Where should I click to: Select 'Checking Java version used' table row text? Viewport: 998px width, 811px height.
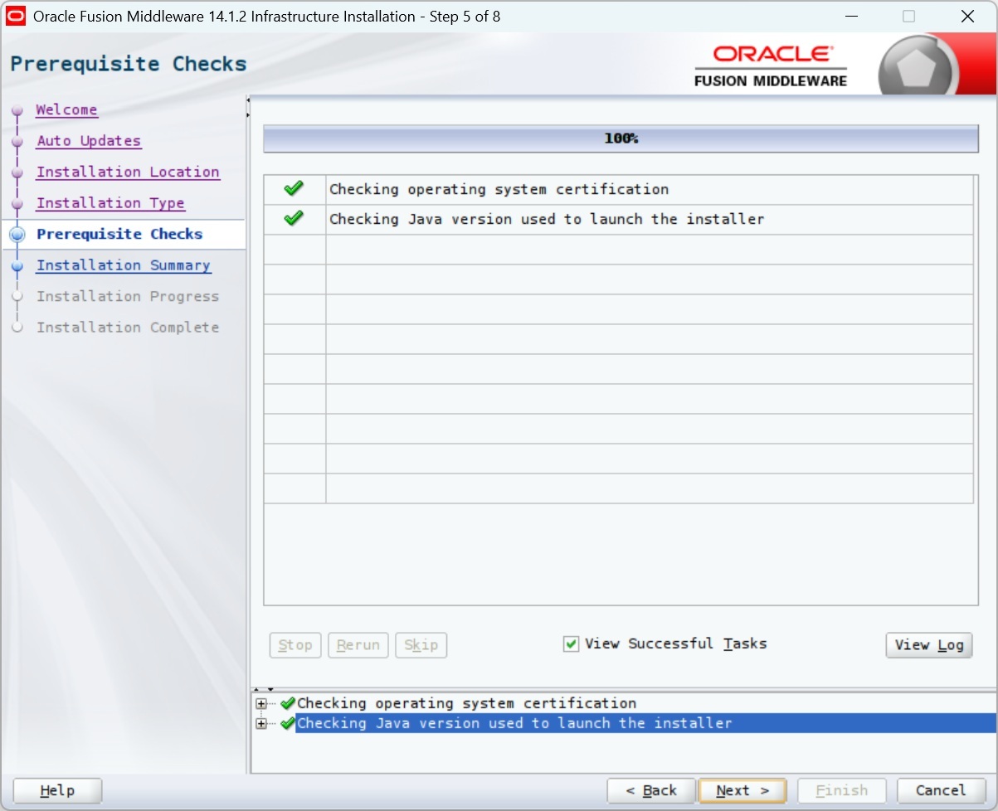click(547, 219)
